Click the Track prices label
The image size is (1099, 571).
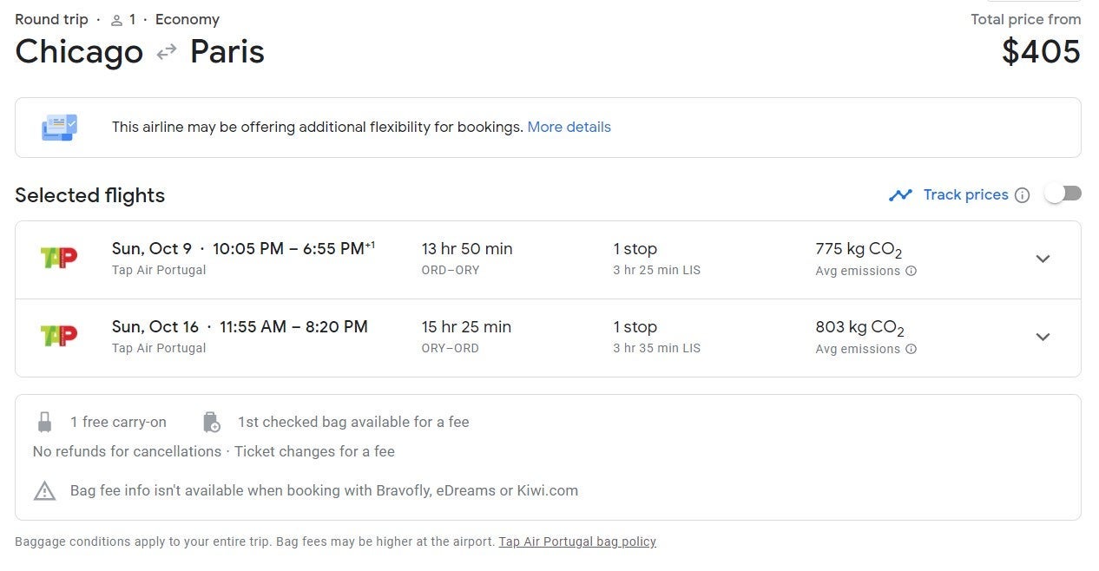965,195
